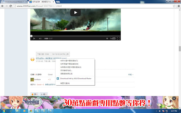This screenshot has width=181, height=113.
Task: Click the video progress bar scrubber
Action: [x=31, y=36]
